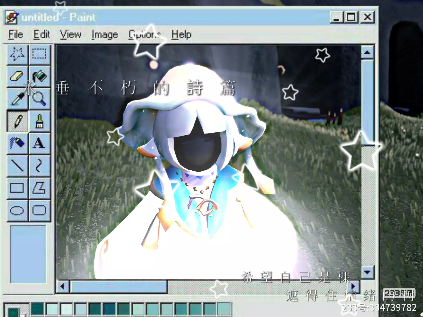Screen dimensions: 423x317
Task: Open the Paint icon system menu
Action: pos(12,17)
